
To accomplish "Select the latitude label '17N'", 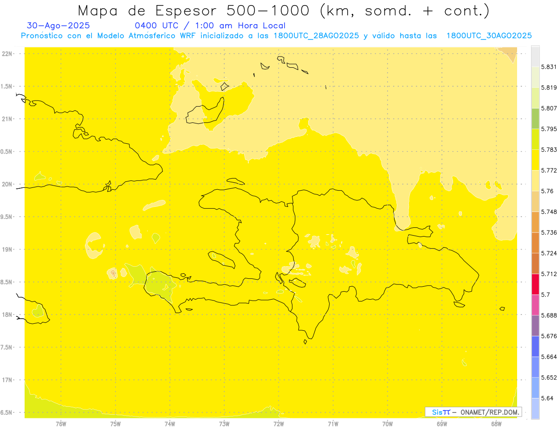I will click(x=8, y=380).
